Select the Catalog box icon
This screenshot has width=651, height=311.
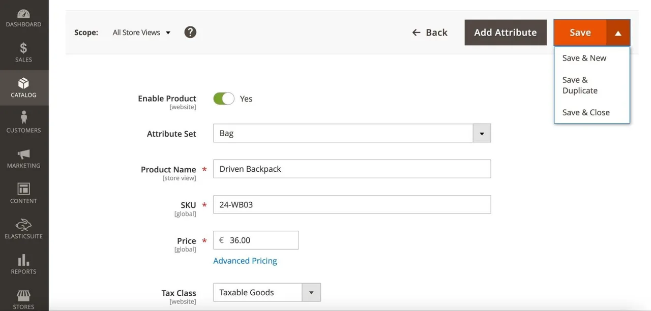click(23, 83)
